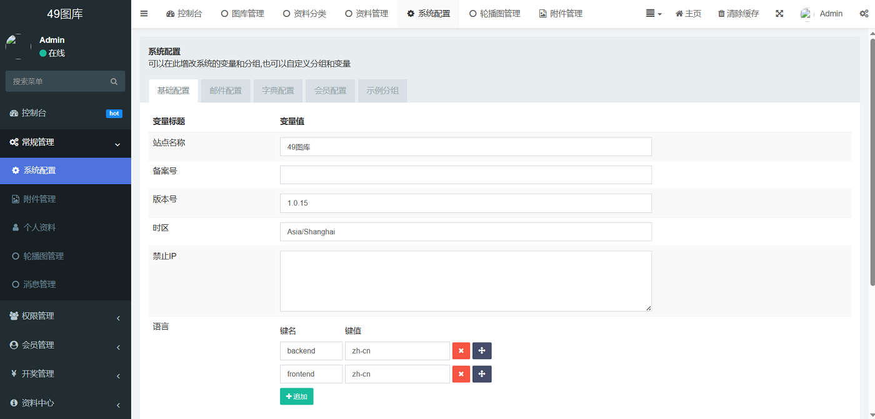Open the 图库管理 menu item
Screen dimensions: 875x419
coord(242,13)
